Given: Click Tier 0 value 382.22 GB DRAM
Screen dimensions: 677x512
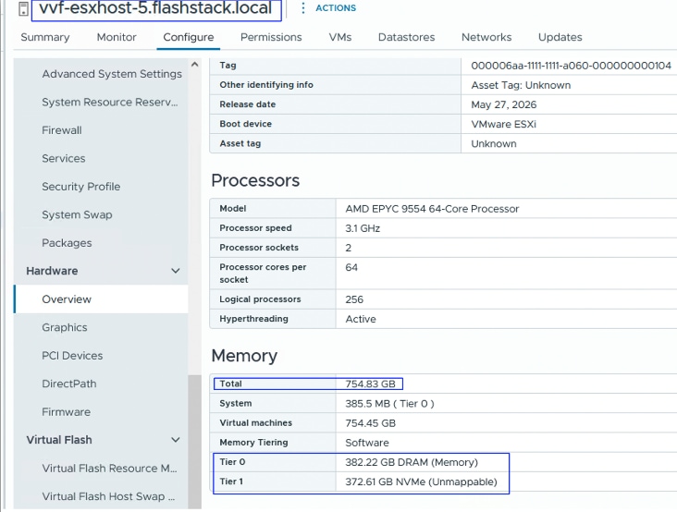Looking at the screenshot, I should point(412,462).
